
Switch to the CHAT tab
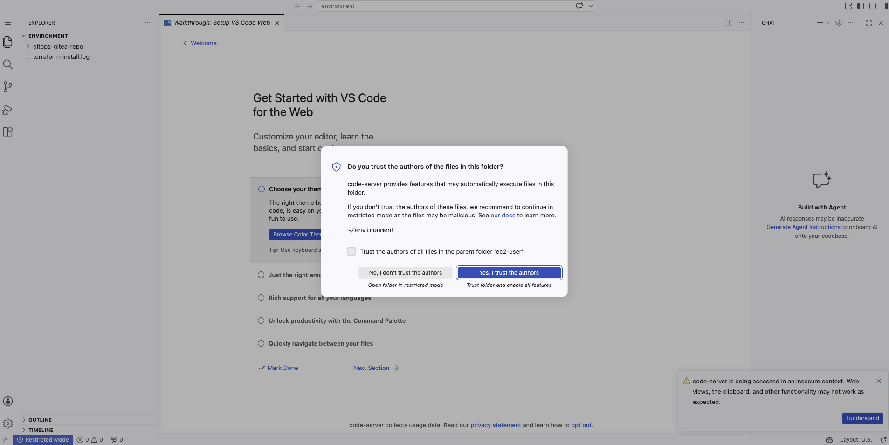coord(768,23)
